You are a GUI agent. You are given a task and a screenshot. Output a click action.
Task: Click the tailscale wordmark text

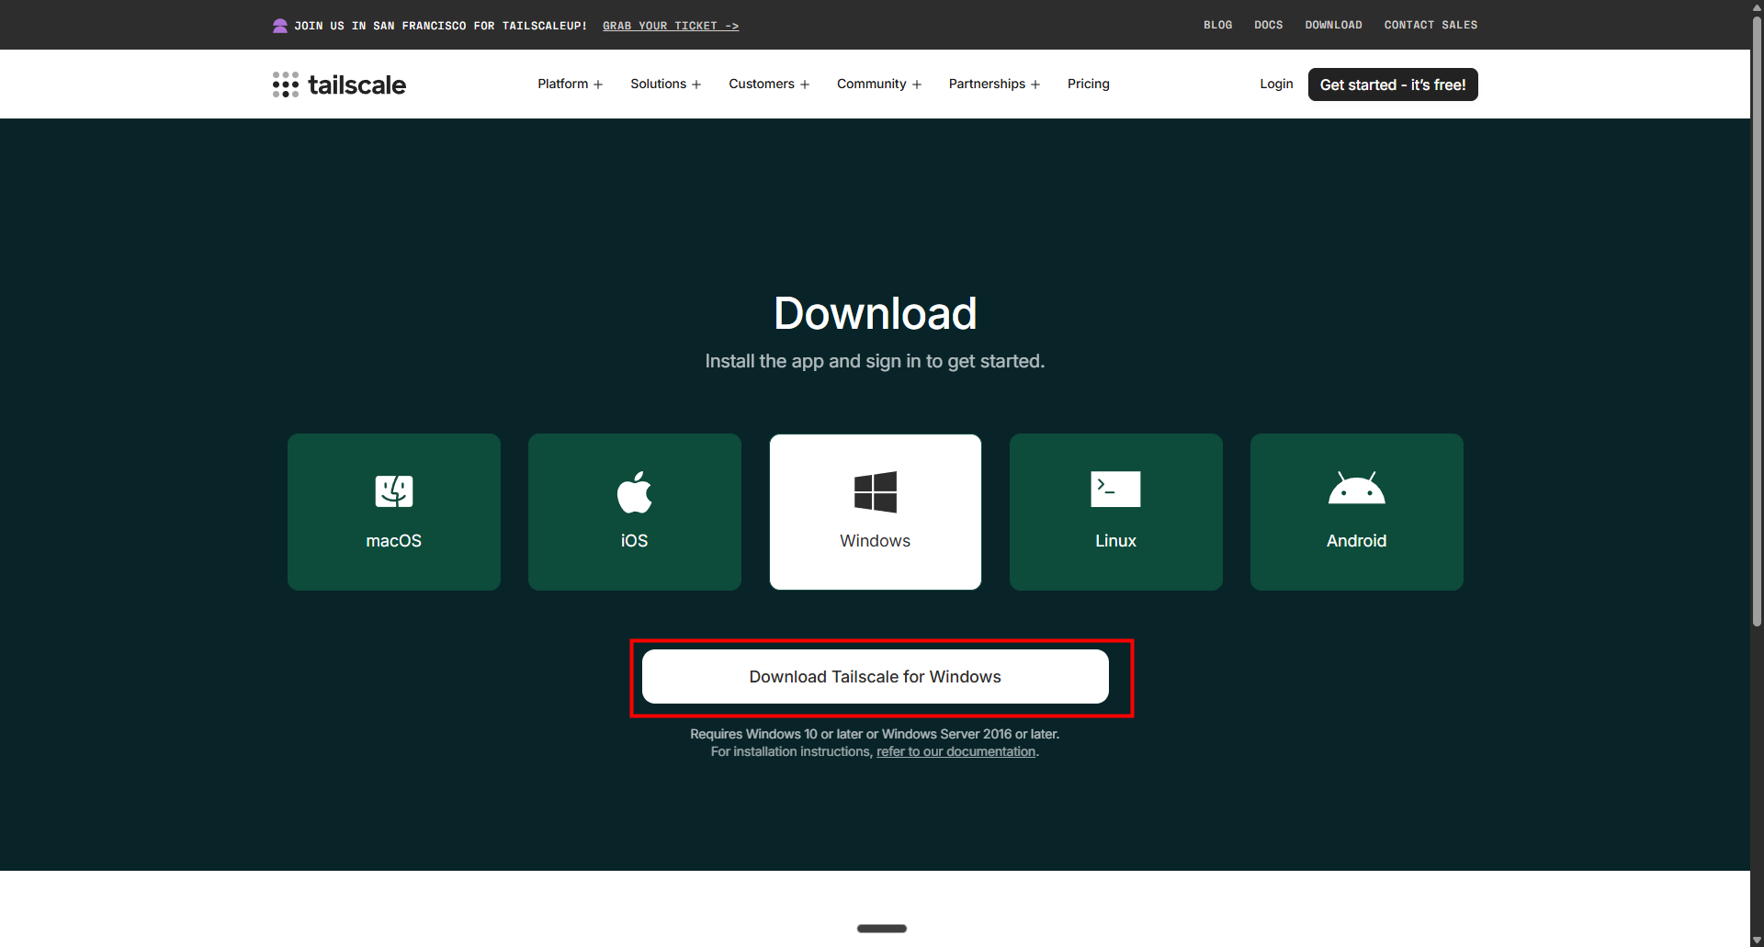coord(356,85)
